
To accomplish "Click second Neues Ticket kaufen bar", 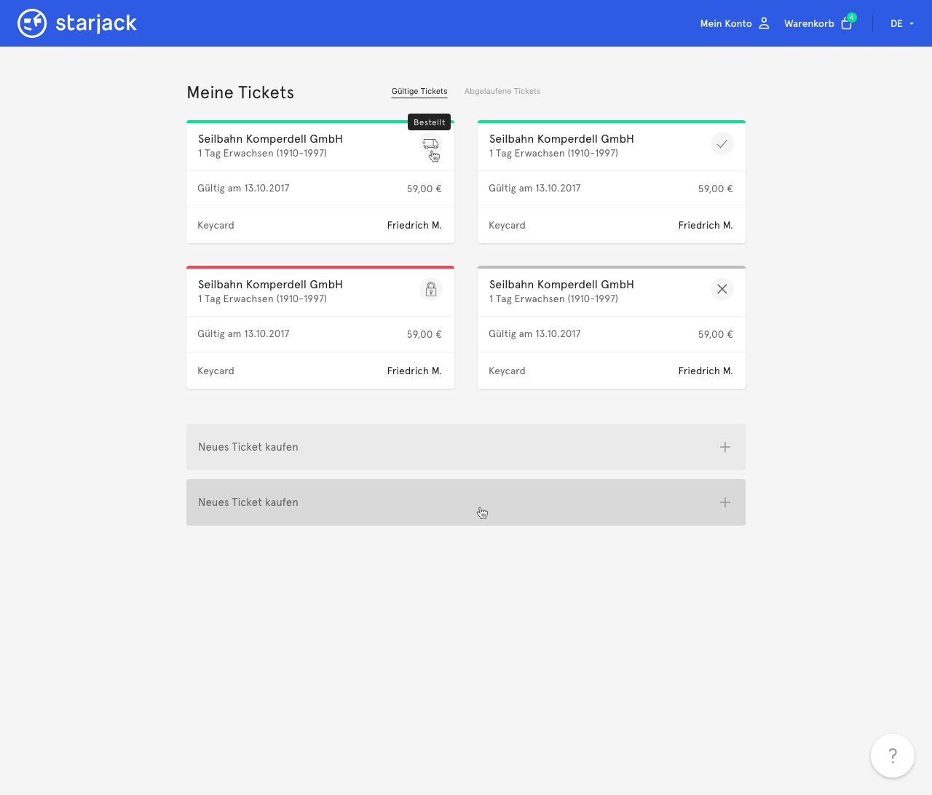I will pos(466,502).
